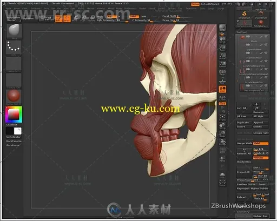The image size is (277, 221).
Task: Select the current brush thumbnail
Action: click(14, 31)
